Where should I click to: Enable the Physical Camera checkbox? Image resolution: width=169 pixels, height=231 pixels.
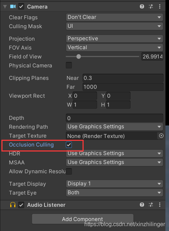[69, 65]
